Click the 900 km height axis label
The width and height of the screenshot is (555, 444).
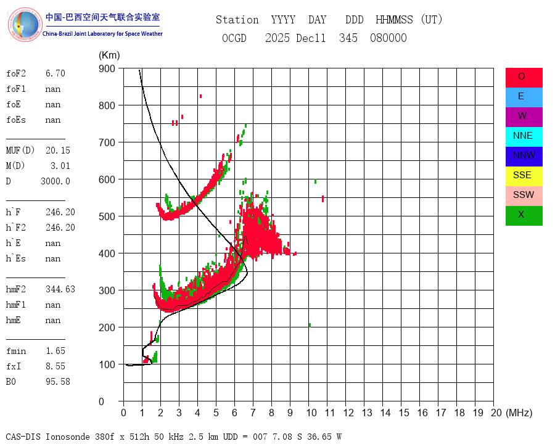pos(107,68)
